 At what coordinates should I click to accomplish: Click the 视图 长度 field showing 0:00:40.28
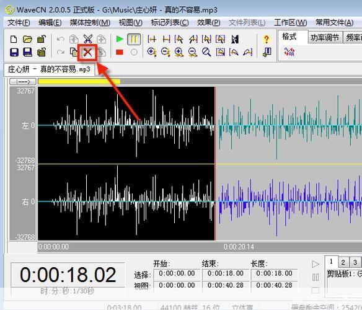(274, 285)
